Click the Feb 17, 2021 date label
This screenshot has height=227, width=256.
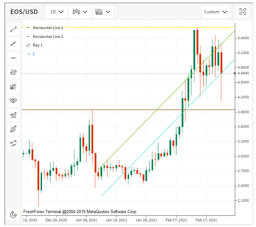(206, 220)
